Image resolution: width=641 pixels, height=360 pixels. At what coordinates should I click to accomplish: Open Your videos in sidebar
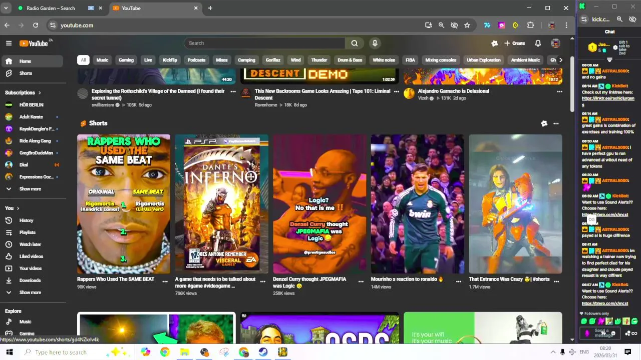coord(33,268)
